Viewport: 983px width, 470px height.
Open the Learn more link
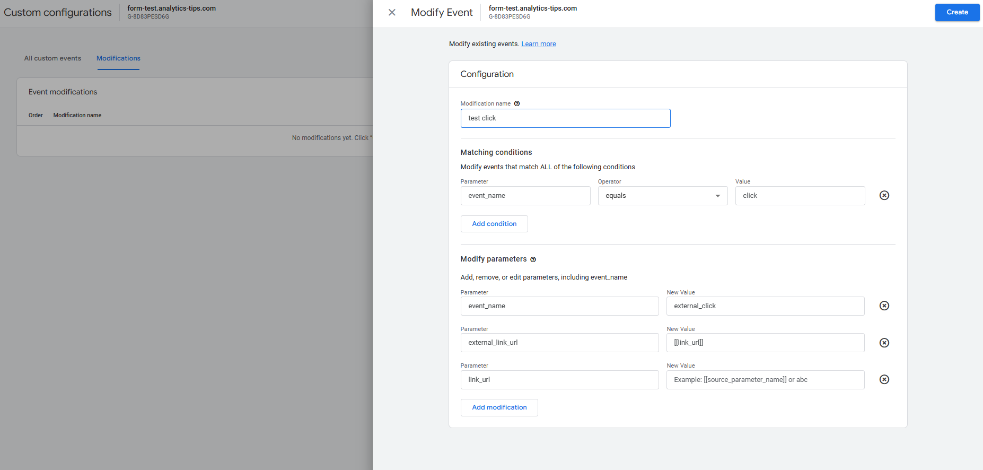pyautogui.click(x=538, y=44)
